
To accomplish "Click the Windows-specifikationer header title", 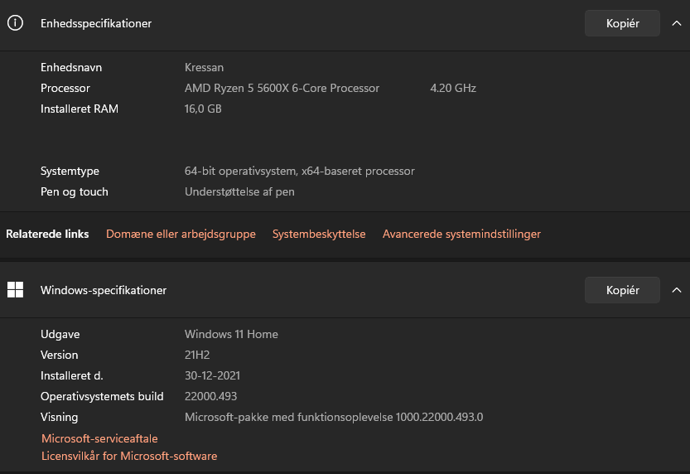I will coord(104,290).
